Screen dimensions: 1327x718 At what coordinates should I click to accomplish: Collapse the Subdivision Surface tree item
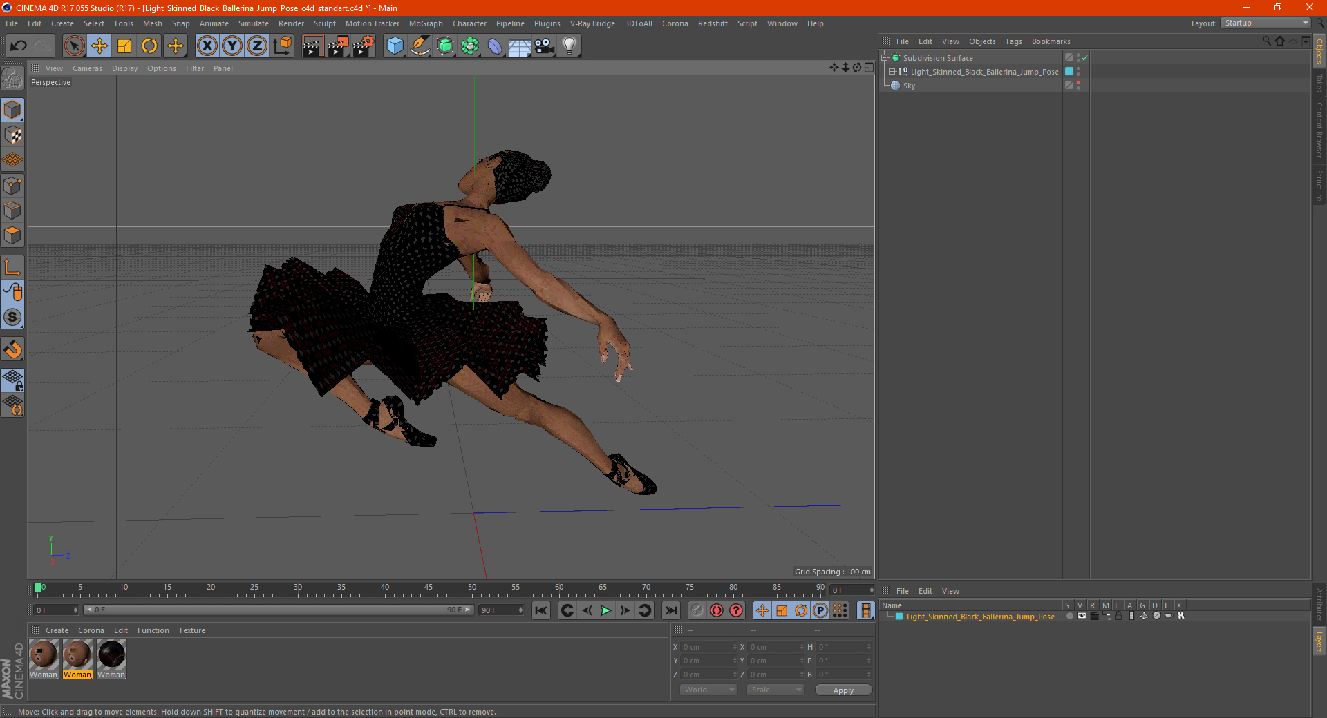click(884, 58)
